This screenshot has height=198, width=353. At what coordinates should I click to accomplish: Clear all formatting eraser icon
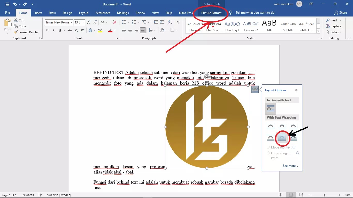click(x=114, y=22)
